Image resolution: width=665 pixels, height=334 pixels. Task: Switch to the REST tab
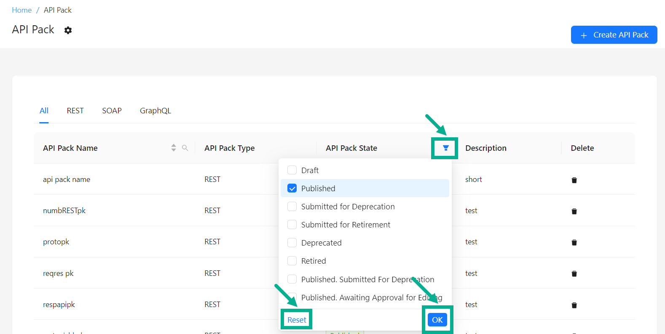[75, 111]
